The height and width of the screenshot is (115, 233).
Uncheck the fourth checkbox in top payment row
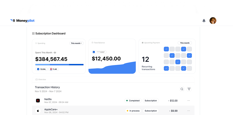point(184,49)
